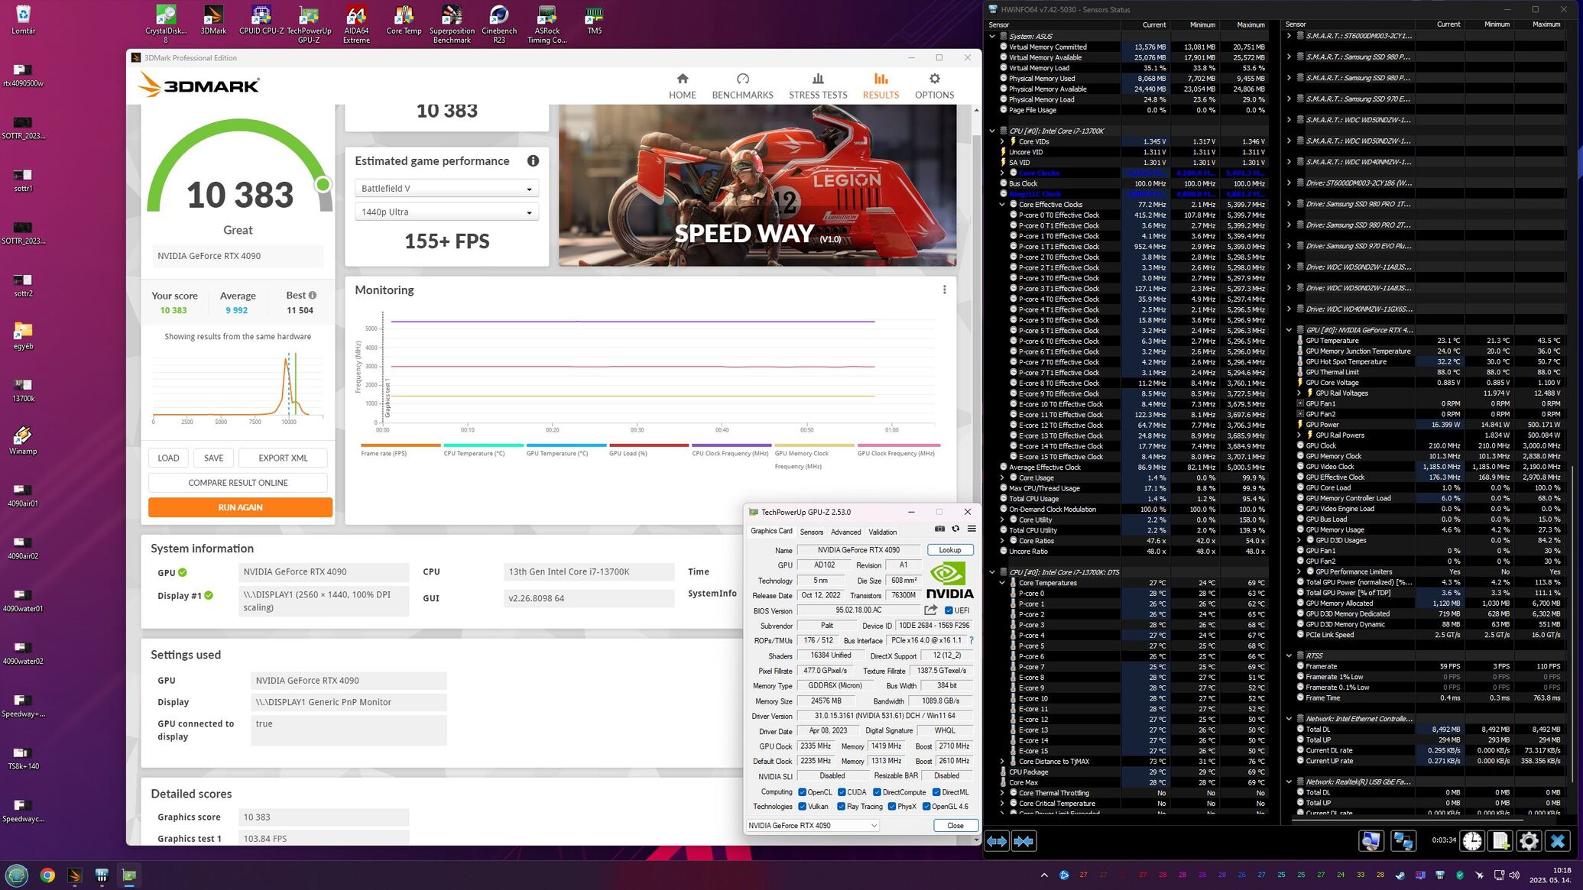Open Monitoring panel three-dot menu
This screenshot has height=890, width=1583.
944,290
